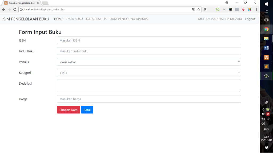Open the DATA PENULIS menu item
The height and width of the screenshot is (153, 273).
[96, 19]
